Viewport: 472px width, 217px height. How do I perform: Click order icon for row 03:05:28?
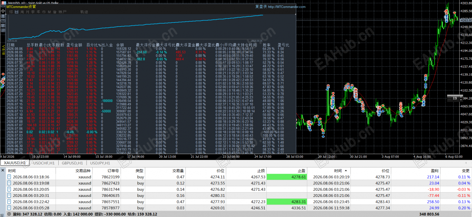click(10, 208)
